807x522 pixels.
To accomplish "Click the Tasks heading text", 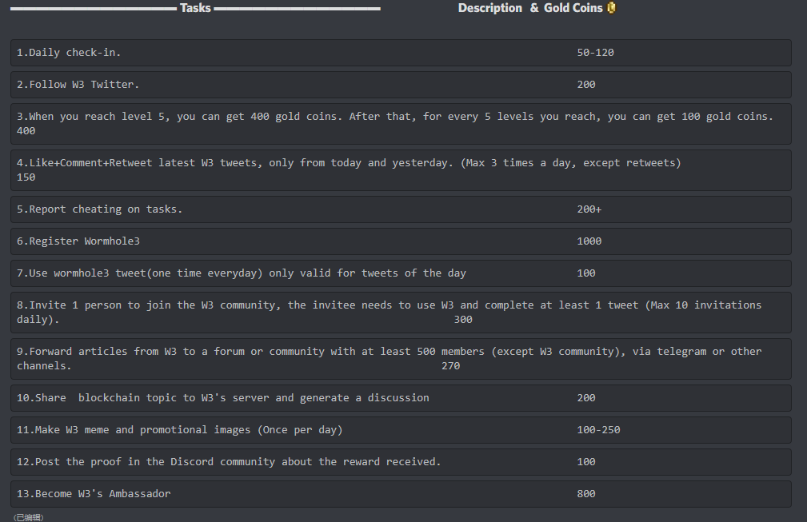I will (195, 8).
